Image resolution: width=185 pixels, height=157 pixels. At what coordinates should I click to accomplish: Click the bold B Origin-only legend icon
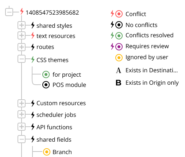click(118, 83)
